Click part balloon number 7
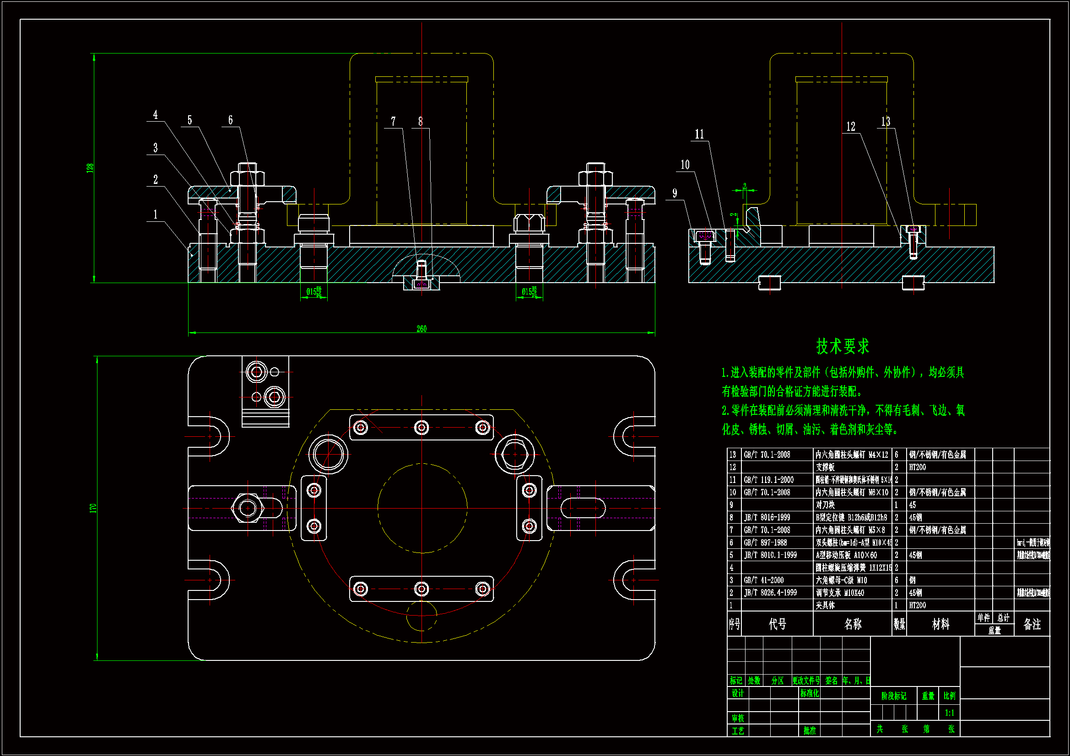This screenshot has height=756, width=1070. (393, 122)
